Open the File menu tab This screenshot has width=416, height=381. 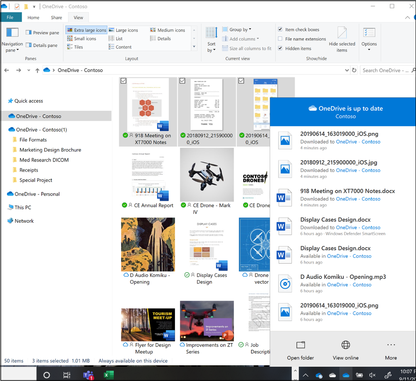[x=10, y=17]
